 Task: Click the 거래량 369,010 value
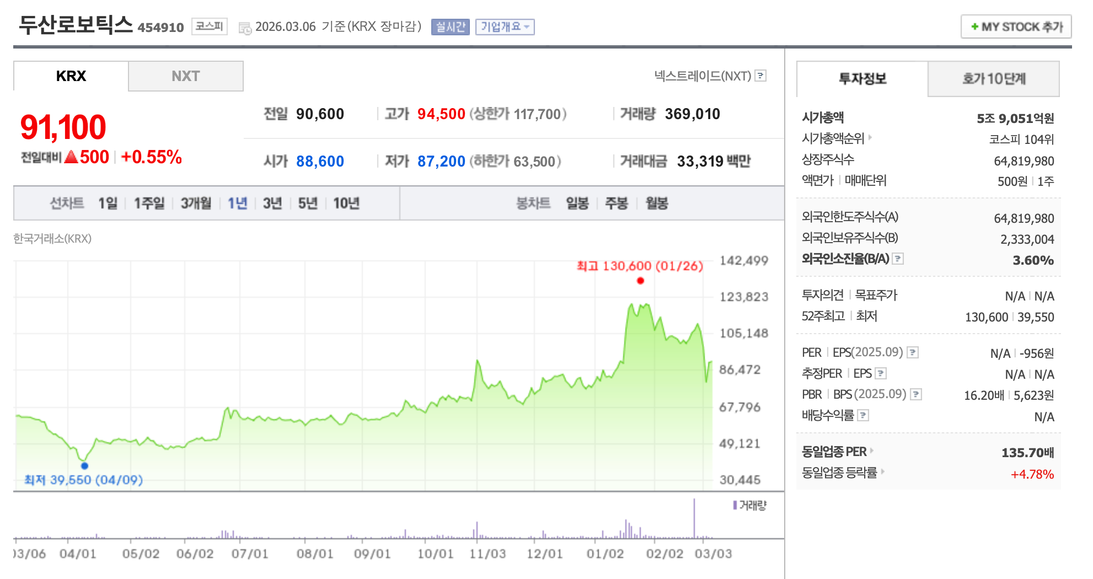(x=693, y=114)
